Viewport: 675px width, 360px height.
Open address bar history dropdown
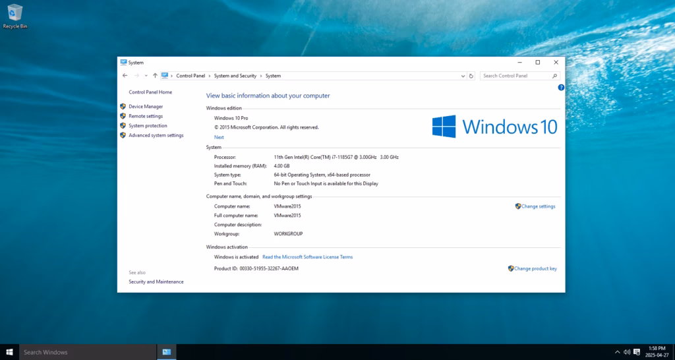coord(463,76)
